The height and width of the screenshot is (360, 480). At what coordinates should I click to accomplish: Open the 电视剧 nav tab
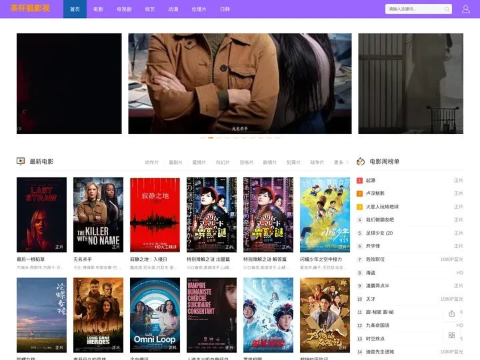[124, 9]
